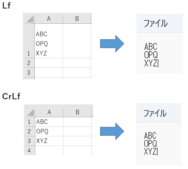Screen dimensions: 188x169
Task: Select column B header in the CrLf spreadsheet
Action: tap(77, 112)
